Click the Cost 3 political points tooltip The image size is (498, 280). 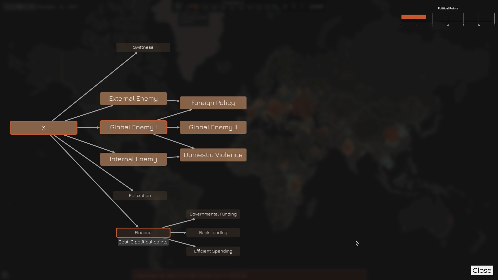[143, 242]
